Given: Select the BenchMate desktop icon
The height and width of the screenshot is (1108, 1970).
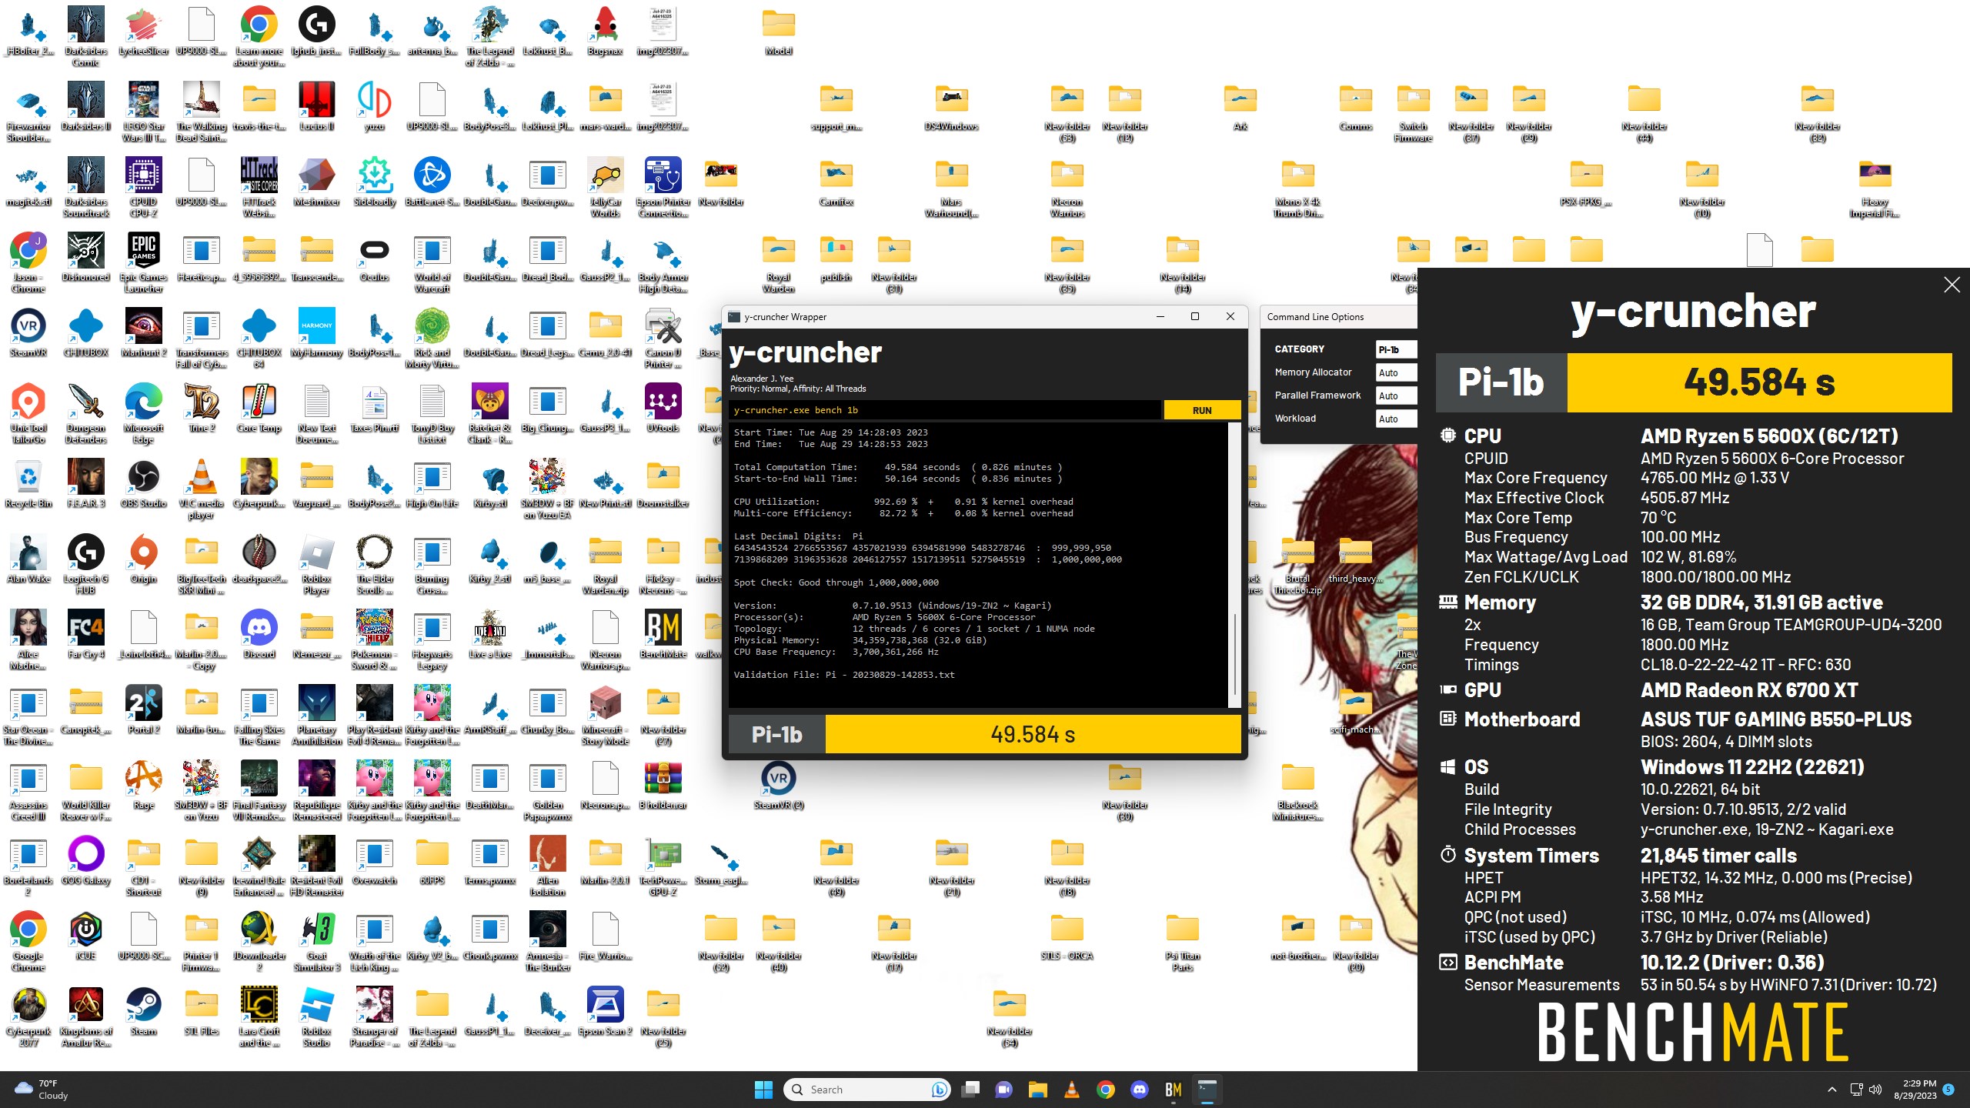Looking at the screenshot, I should click(x=663, y=635).
